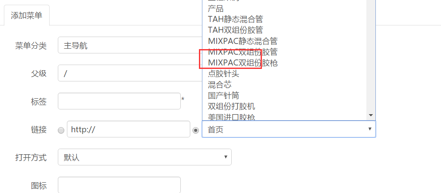Select the radio button beside http:// field
The width and height of the screenshot is (441, 193).
[61, 131]
